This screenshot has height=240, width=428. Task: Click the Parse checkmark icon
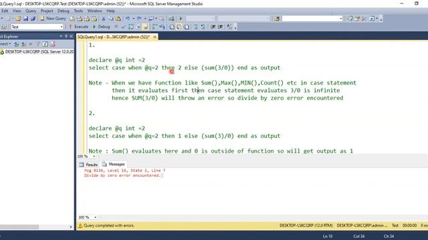click(x=123, y=27)
